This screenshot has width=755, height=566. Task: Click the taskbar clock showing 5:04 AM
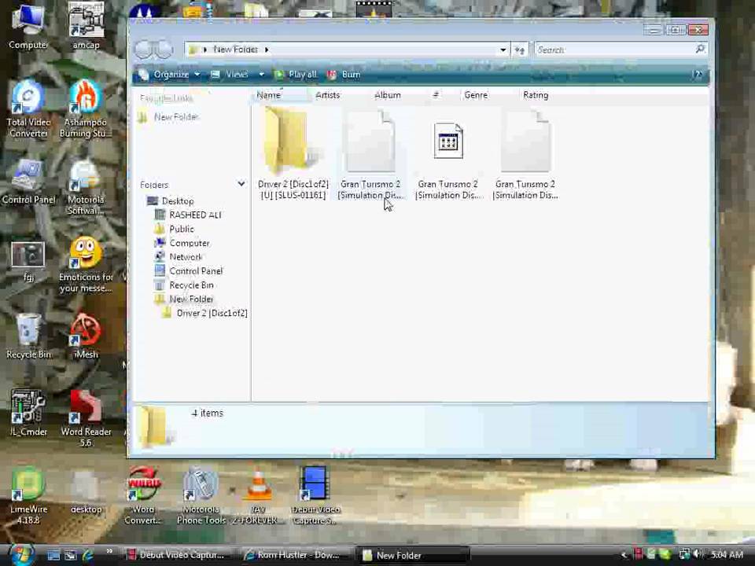click(727, 554)
